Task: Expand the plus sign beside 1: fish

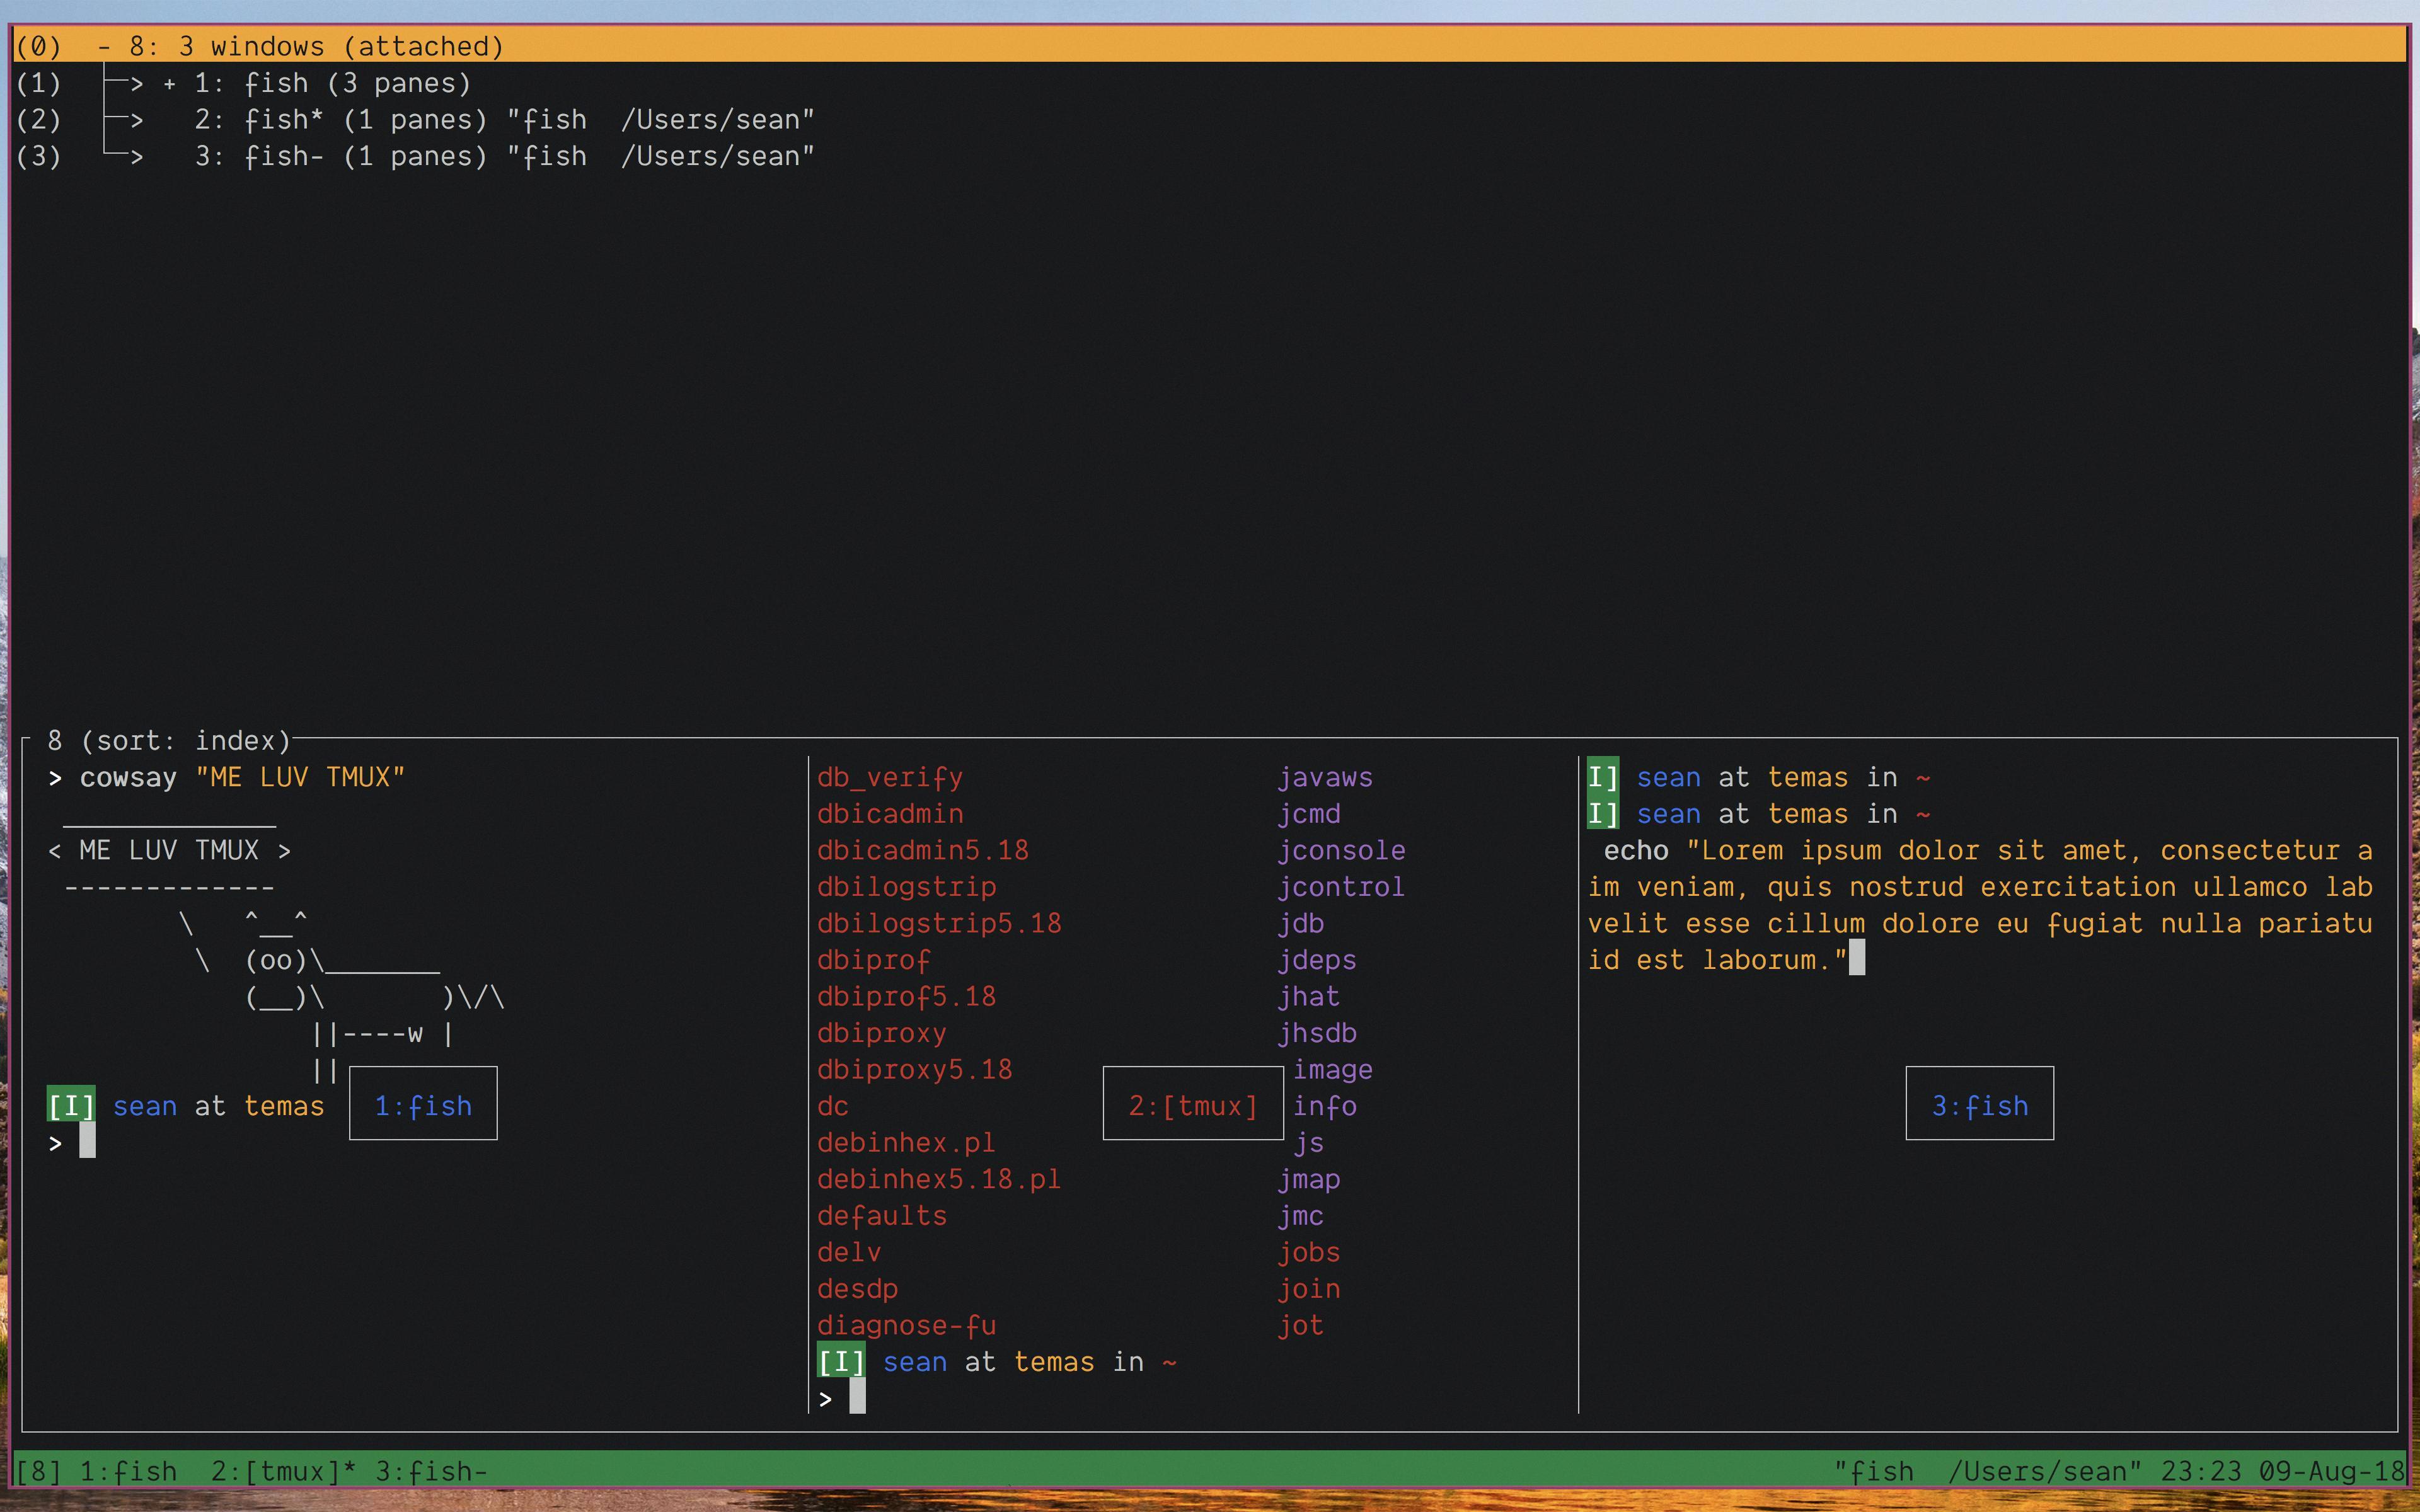Action: 169,85
